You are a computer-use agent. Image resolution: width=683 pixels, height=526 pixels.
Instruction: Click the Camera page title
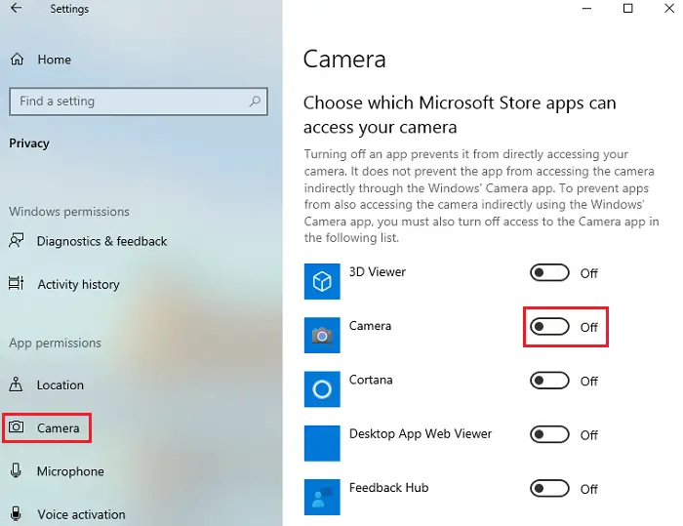pos(344,60)
